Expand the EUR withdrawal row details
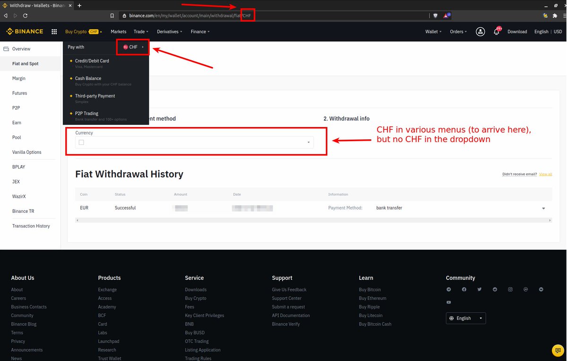Screen dimensions: 567x361 543,208
